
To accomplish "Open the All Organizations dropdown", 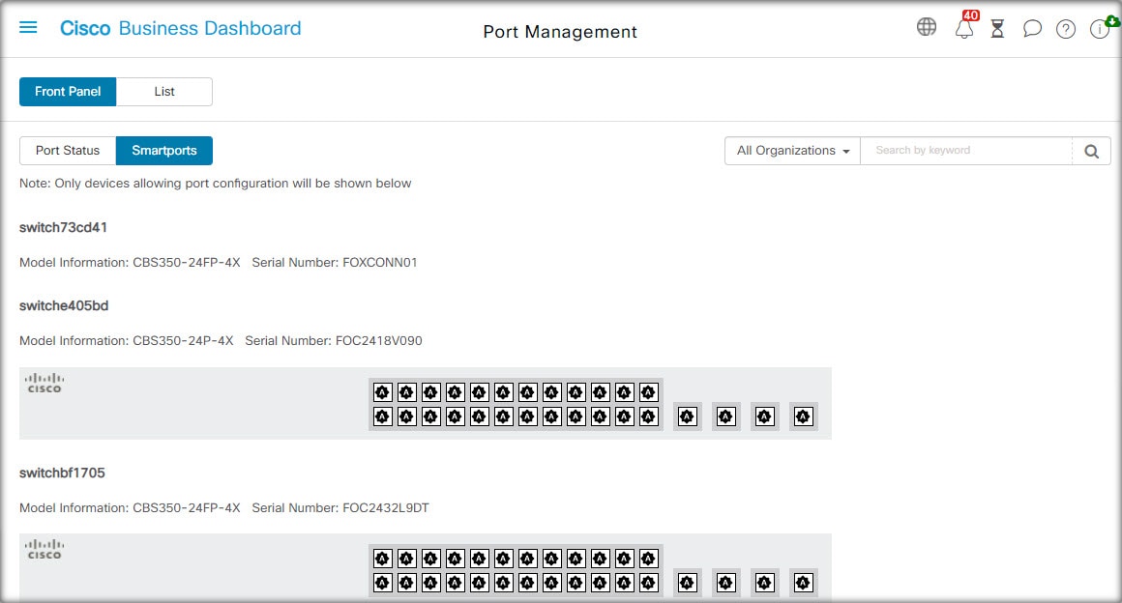I will point(793,151).
